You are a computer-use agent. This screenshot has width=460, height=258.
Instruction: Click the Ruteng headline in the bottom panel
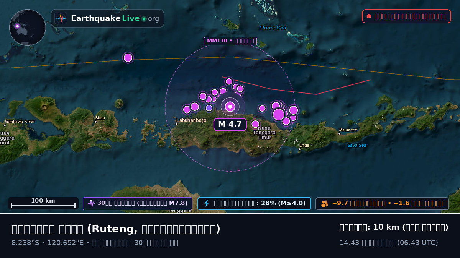click(x=116, y=229)
